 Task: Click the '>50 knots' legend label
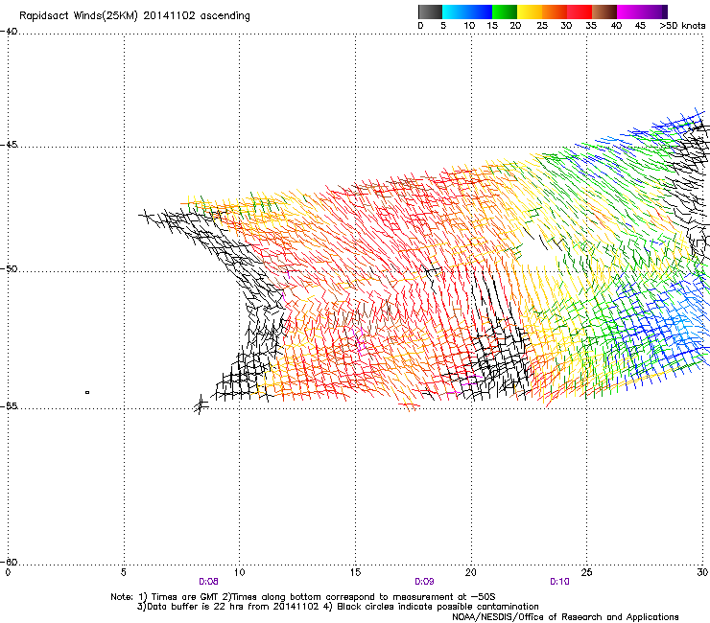tap(682, 26)
